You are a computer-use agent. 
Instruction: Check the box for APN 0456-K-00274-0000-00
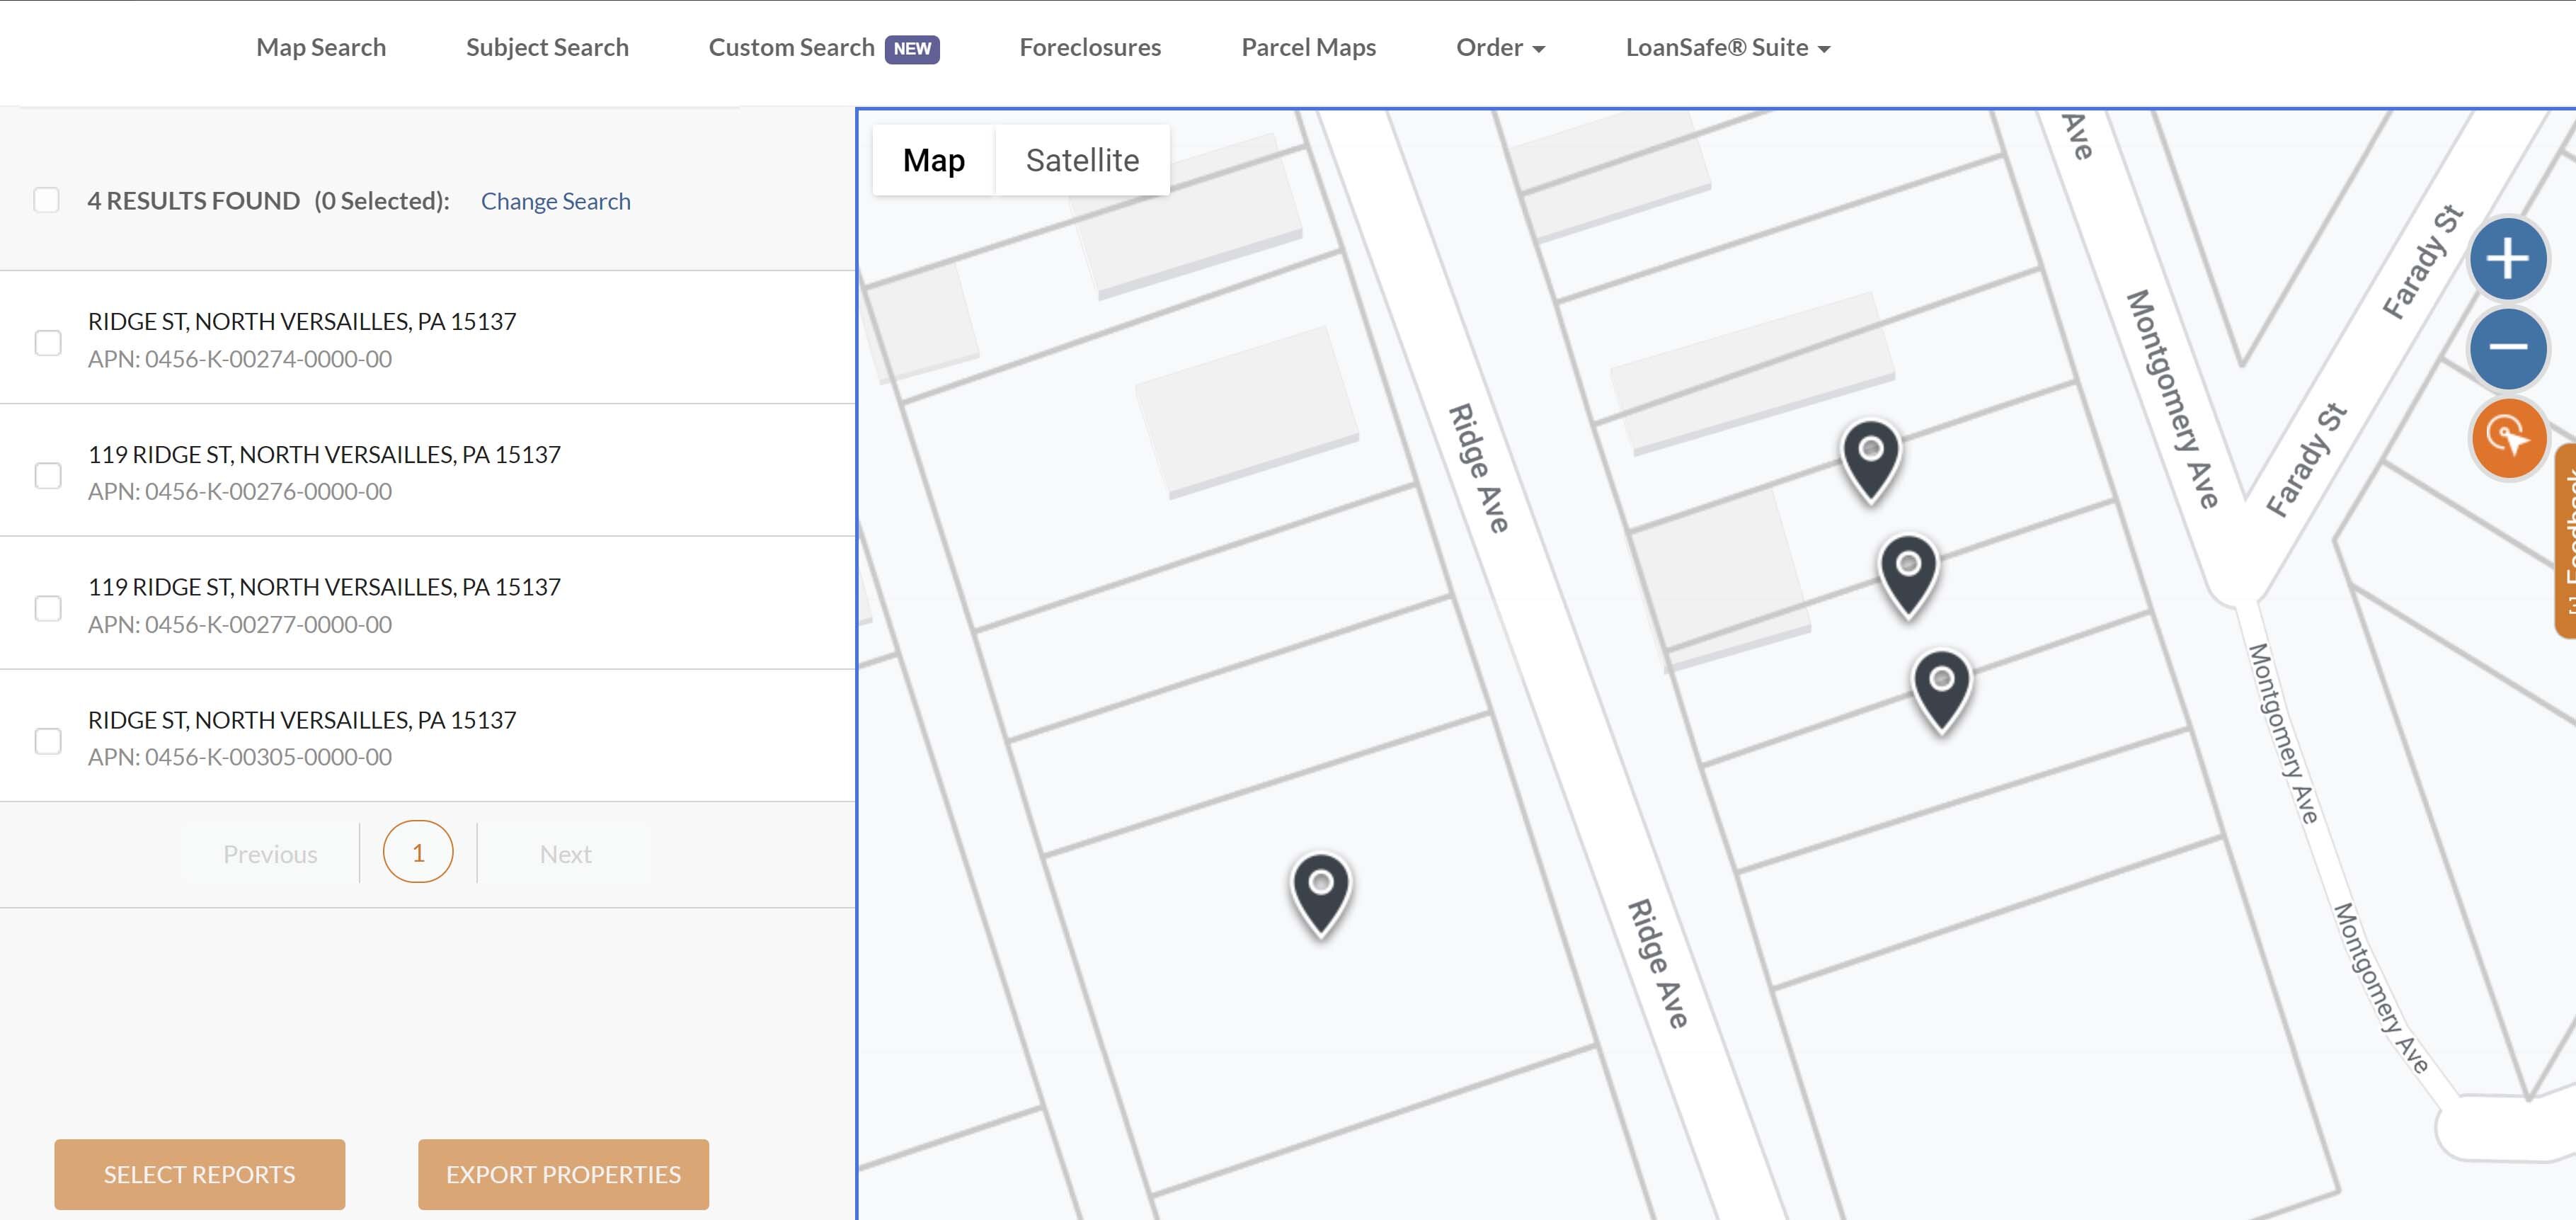pos(48,343)
